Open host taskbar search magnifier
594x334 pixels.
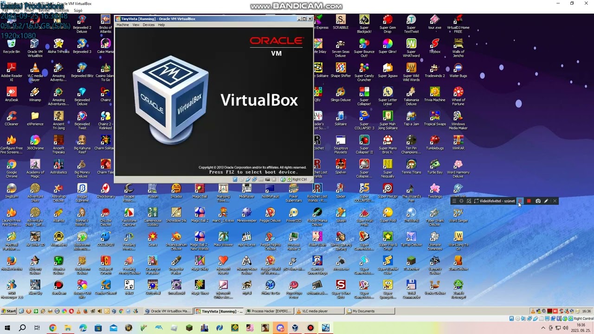click(22, 328)
